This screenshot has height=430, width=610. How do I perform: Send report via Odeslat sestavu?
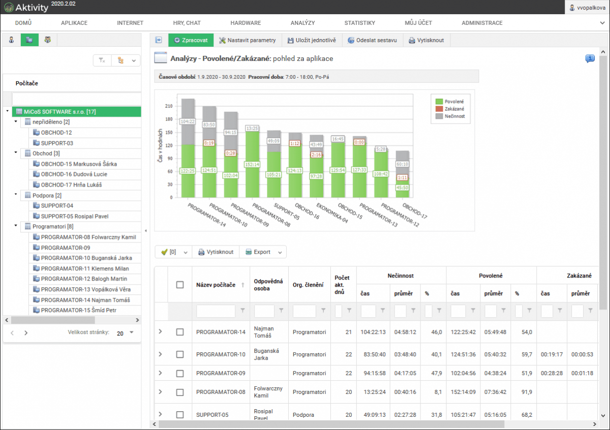click(372, 40)
